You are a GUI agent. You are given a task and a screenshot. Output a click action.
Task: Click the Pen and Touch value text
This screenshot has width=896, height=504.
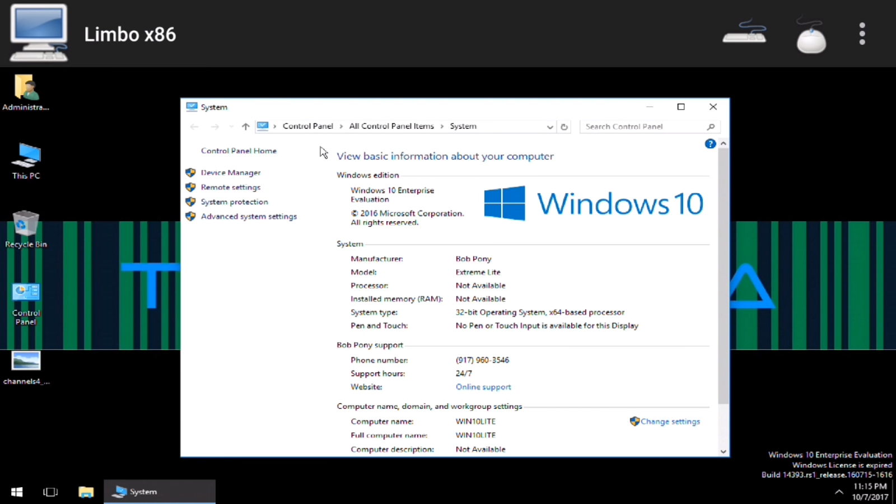click(x=547, y=326)
